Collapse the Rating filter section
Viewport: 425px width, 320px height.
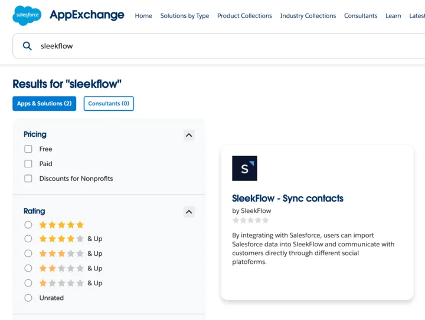tap(189, 212)
